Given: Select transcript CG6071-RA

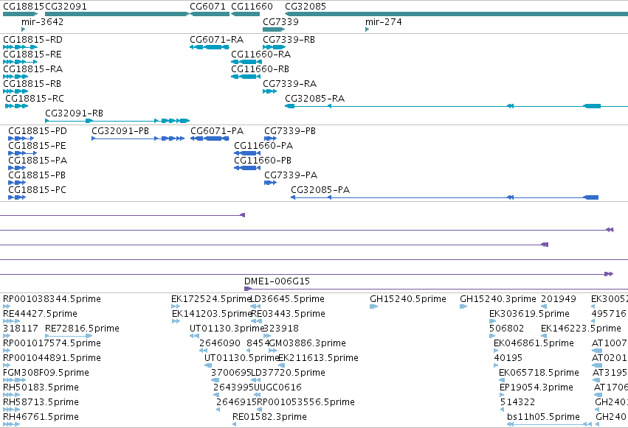Looking at the screenshot, I should tap(216, 40).
